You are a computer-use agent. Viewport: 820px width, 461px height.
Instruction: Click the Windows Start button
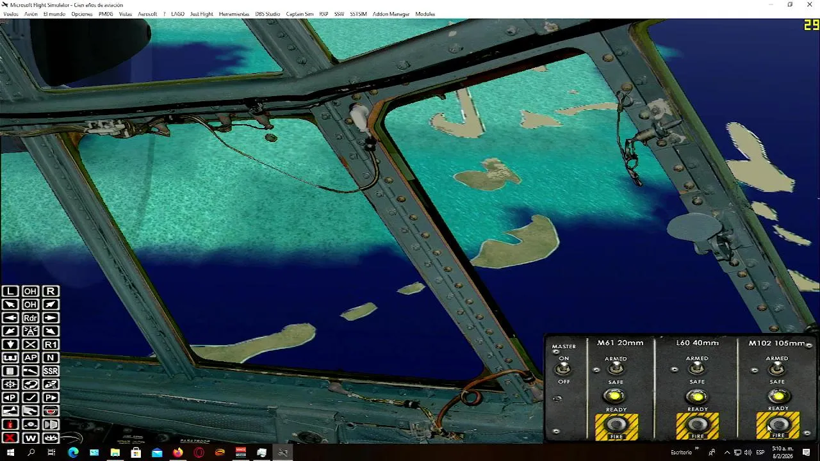click(10, 453)
